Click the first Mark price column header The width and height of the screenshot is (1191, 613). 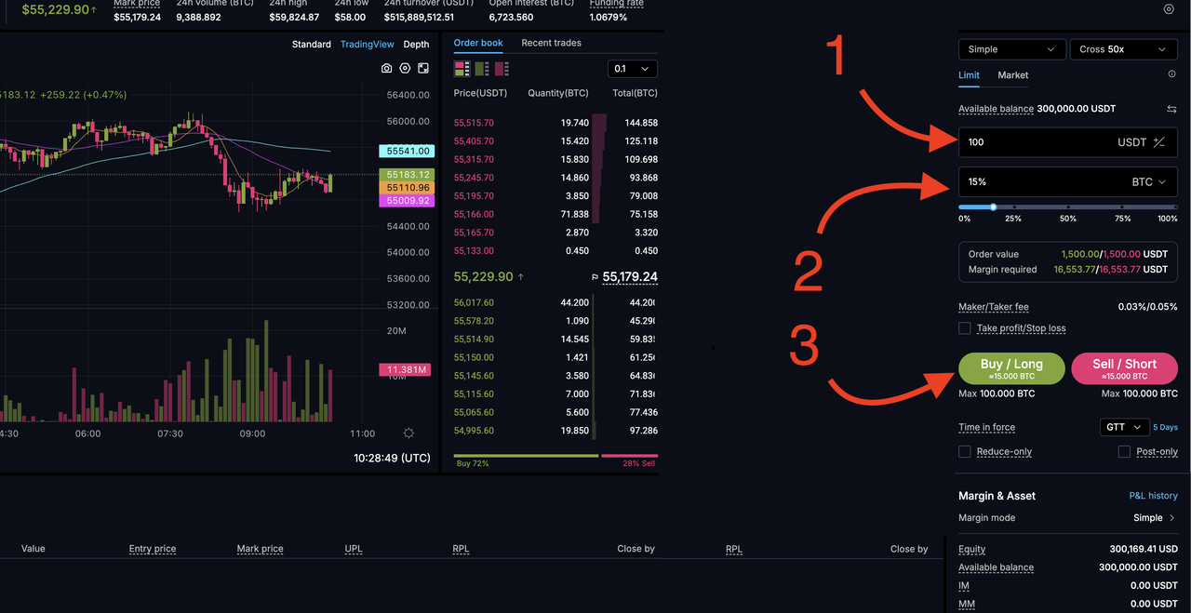pyautogui.click(x=260, y=549)
